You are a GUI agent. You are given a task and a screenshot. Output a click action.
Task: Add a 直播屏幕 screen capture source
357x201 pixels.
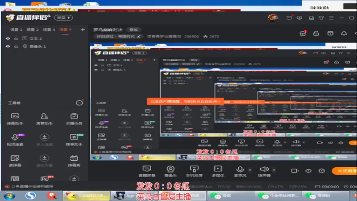pyautogui.click(x=147, y=171)
